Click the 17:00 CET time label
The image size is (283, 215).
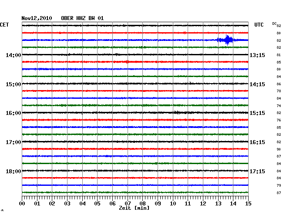13,142
